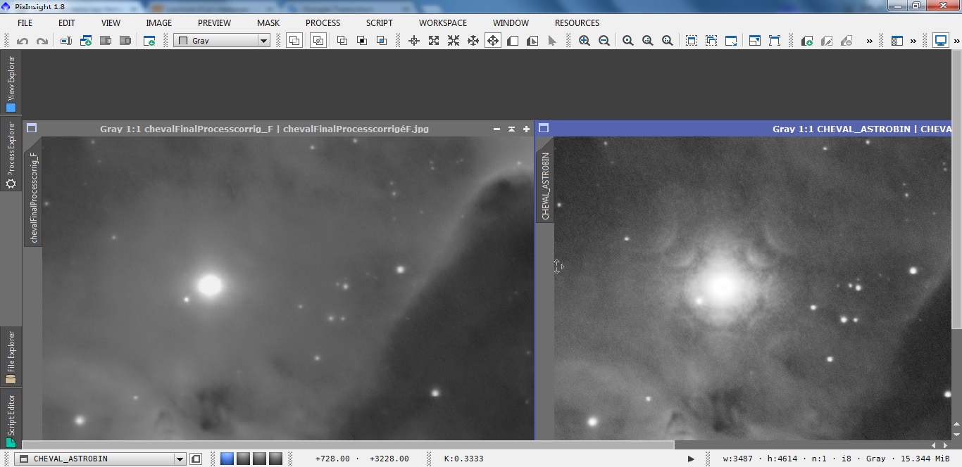Open the Gray channel display dropdown
962x467 pixels.
click(x=222, y=41)
